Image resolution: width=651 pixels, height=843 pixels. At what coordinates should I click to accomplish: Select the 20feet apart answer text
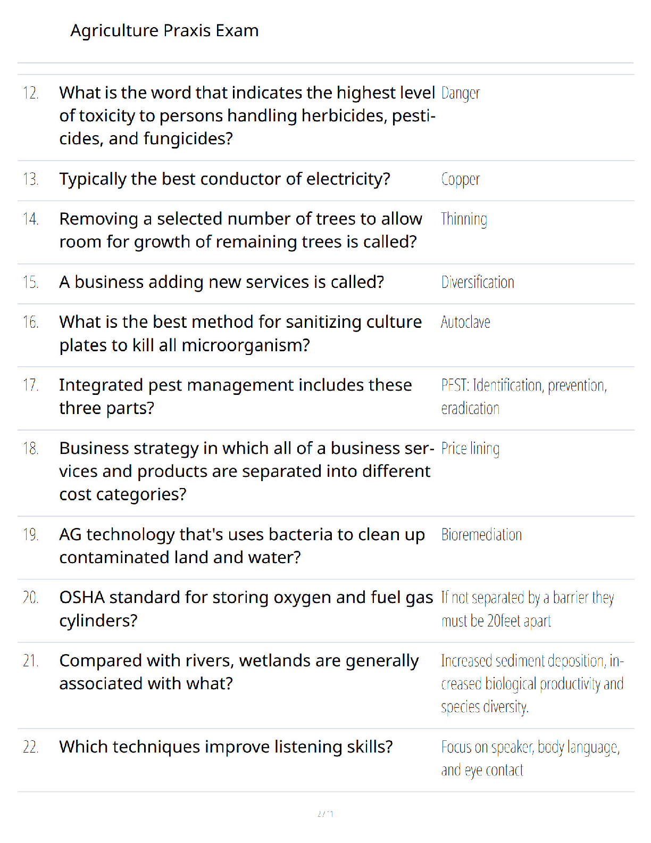point(528,609)
